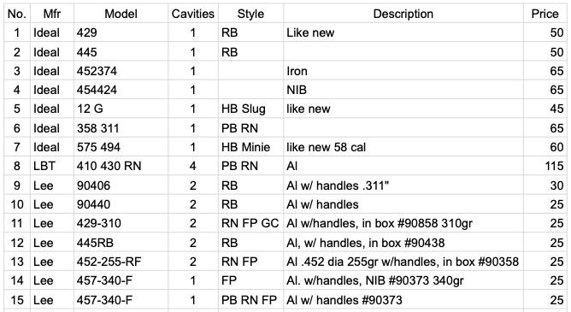Click the 452-255-RF model cell

coord(121,262)
